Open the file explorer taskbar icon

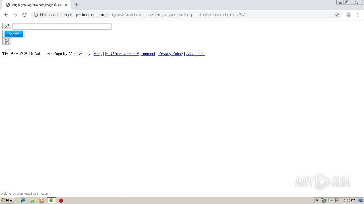coord(32,200)
